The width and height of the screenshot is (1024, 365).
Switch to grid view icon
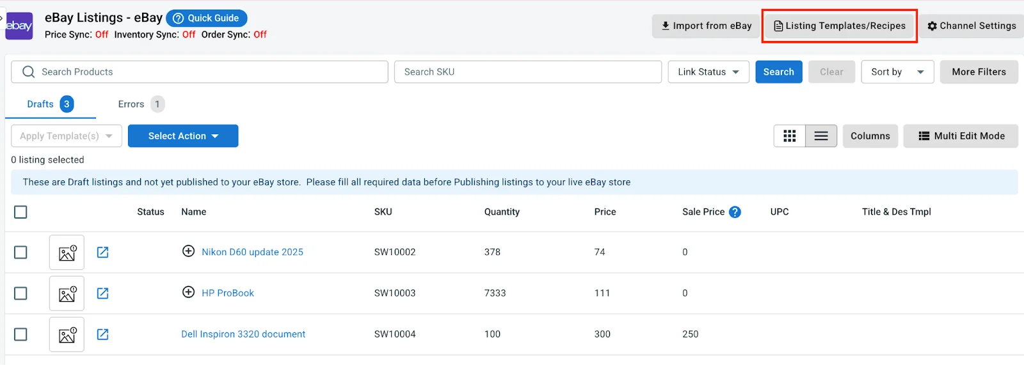(x=790, y=136)
